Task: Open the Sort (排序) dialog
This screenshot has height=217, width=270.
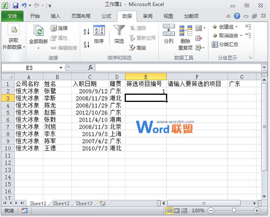Action: click(x=99, y=34)
